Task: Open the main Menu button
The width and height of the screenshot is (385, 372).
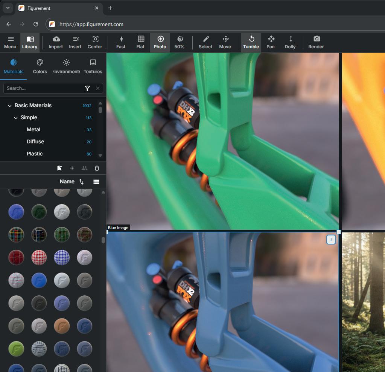Action: point(10,42)
